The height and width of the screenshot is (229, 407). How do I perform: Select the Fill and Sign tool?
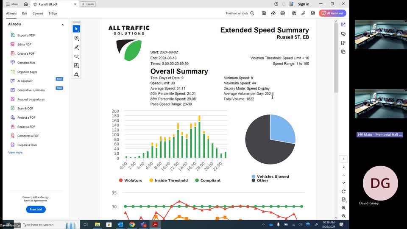coord(76,75)
